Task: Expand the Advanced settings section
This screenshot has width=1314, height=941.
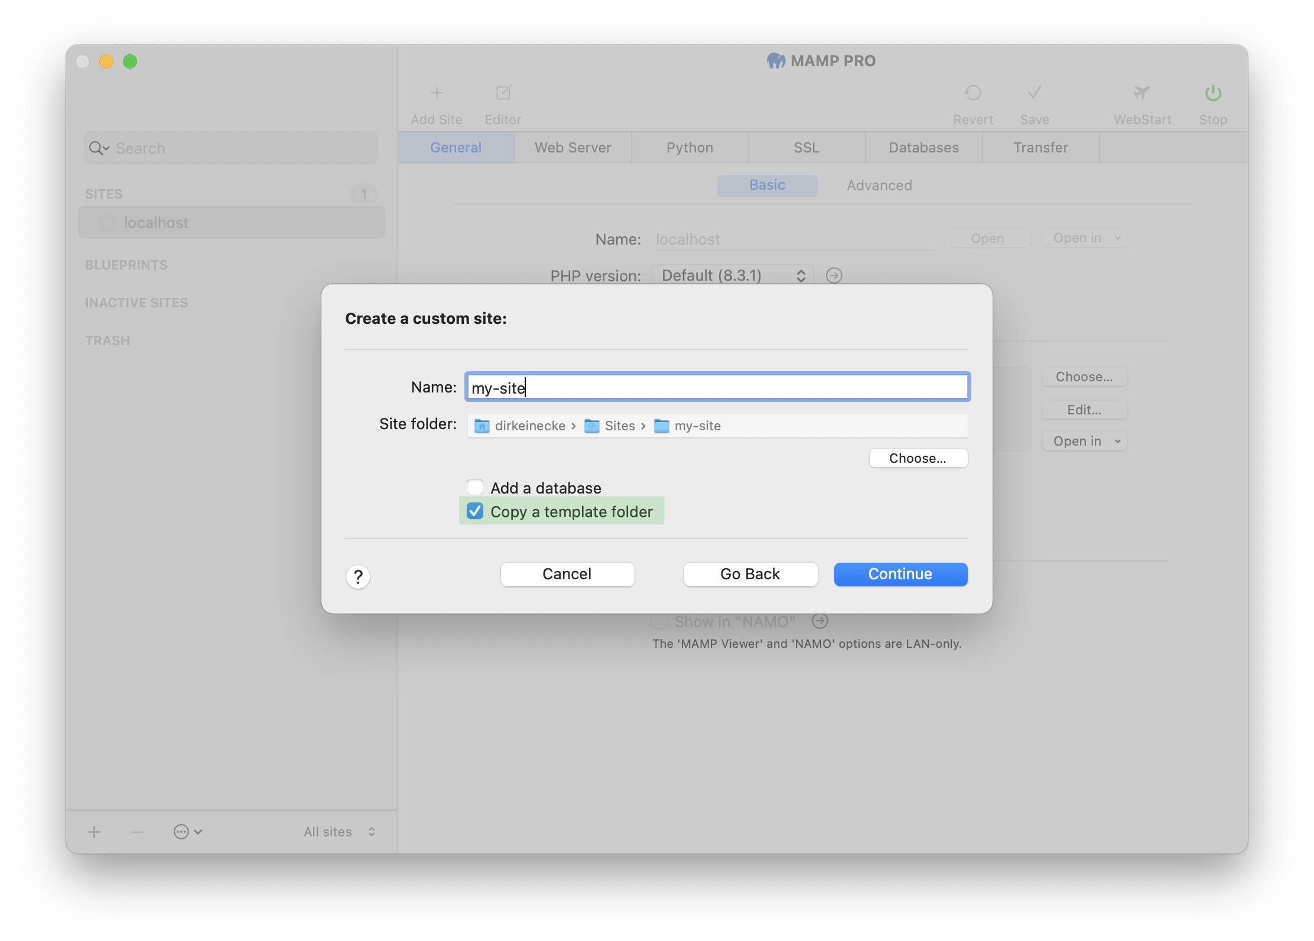Action: pyautogui.click(x=879, y=184)
